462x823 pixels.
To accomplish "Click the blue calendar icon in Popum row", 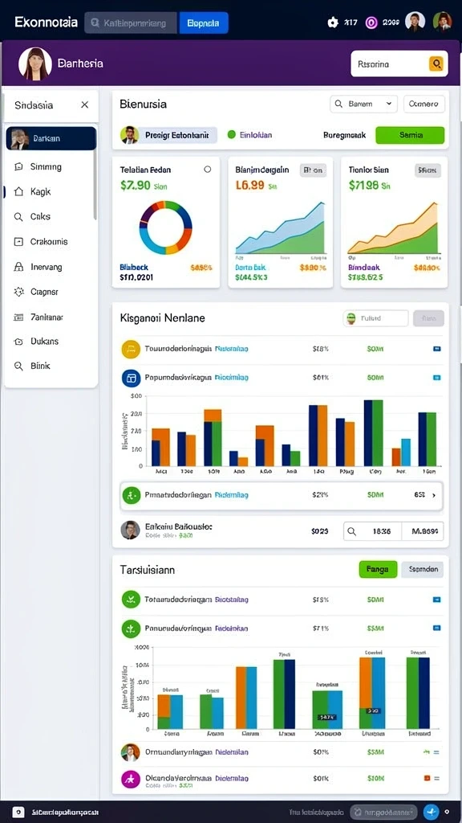I will 131,378.
